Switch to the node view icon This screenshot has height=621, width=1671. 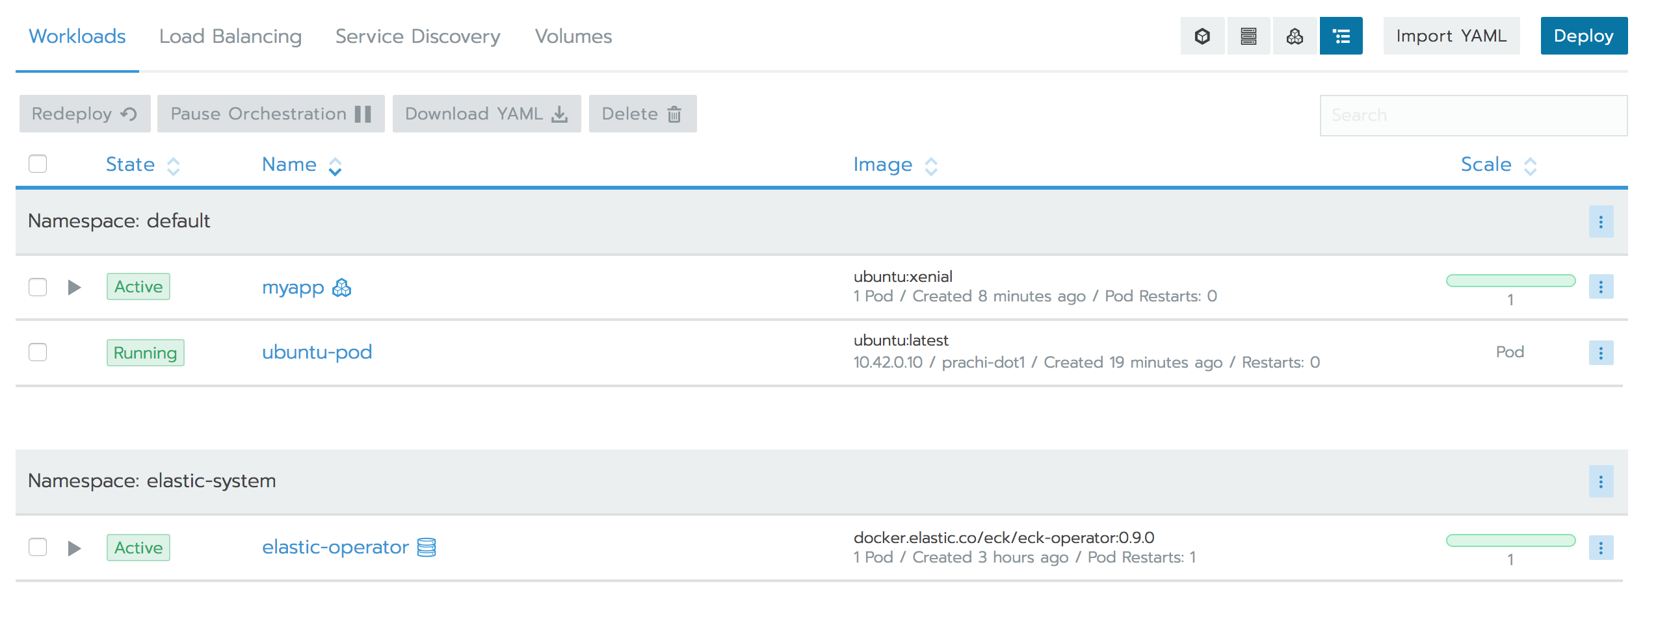click(x=1248, y=36)
